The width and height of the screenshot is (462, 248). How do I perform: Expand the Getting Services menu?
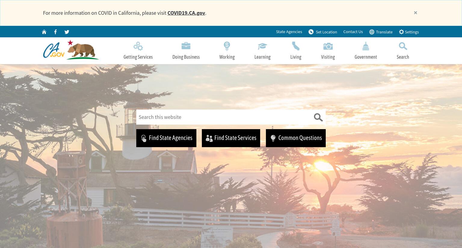point(138,51)
